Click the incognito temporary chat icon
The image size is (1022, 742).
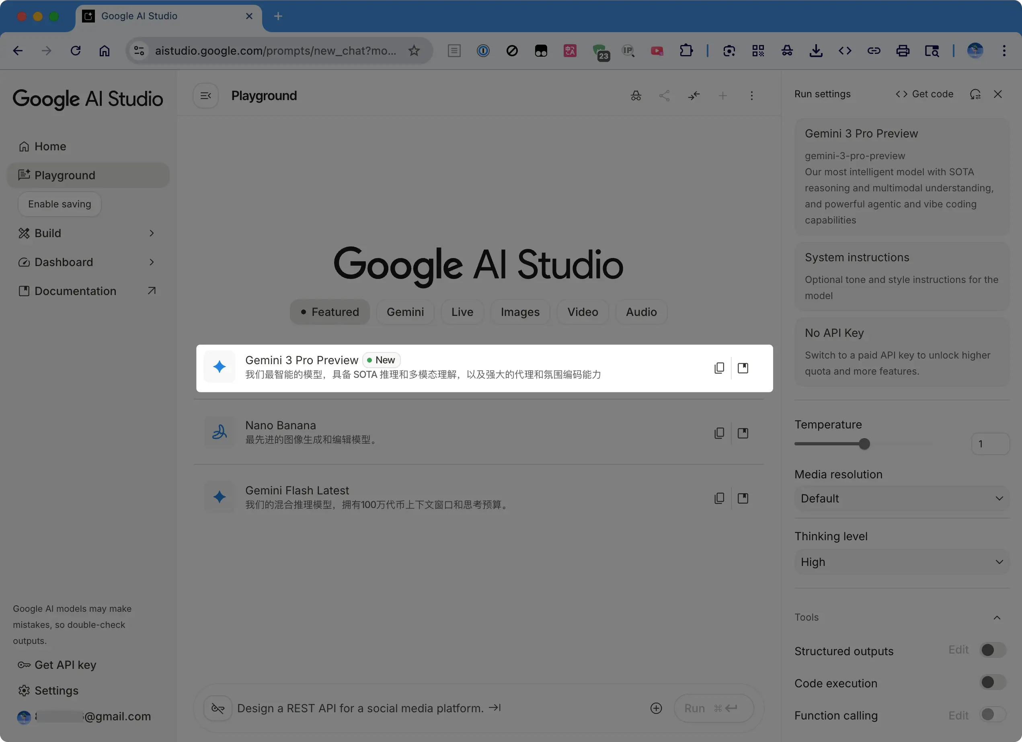click(x=636, y=96)
